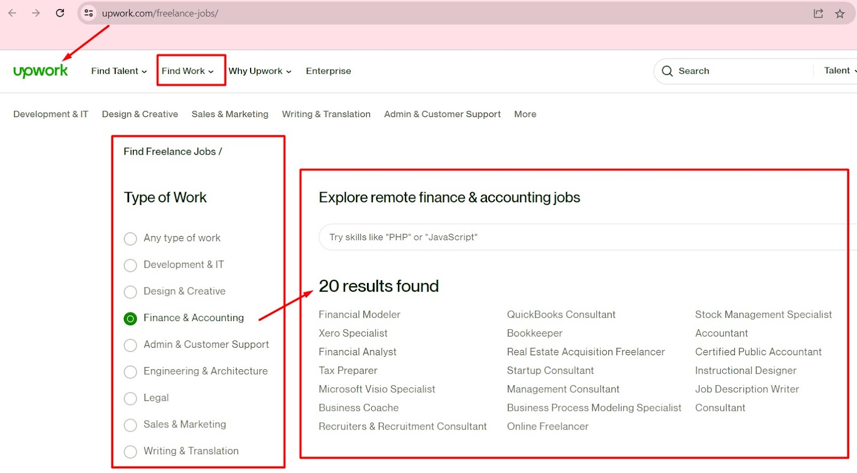Open the site information icon in address bar

click(89, 13)
